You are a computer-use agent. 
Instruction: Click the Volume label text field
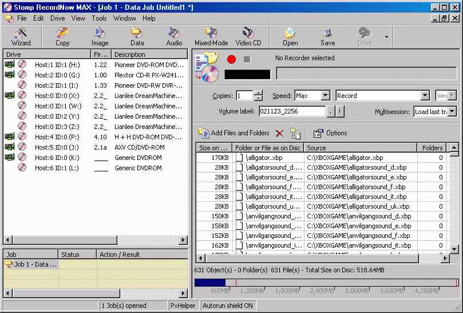point(292,111)
